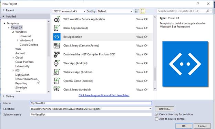This screenshot has width=215, height=129.
Task: Open the Location path dropdown arrow
Action: pyautogui.click(x=150, y=109)
